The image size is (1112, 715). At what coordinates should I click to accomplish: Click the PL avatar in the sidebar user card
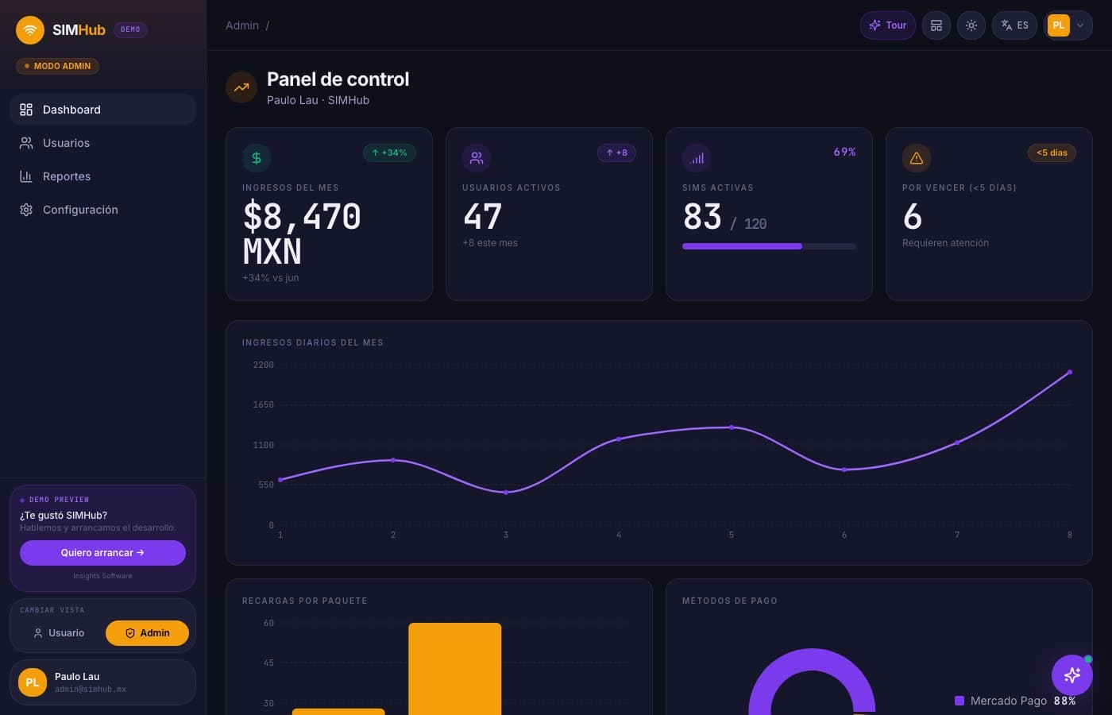[33, 682]
